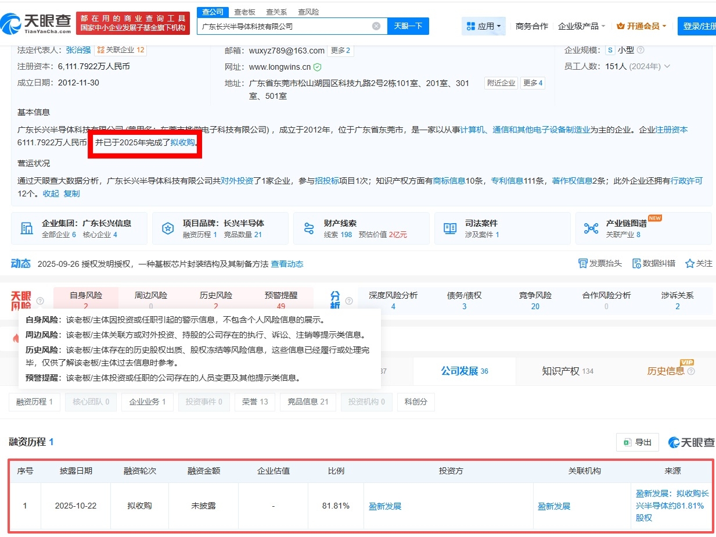Click the green verified icon beside www.longwins.cn
The width and height of the screenshot is (716, 537).
tap(318, 67)
